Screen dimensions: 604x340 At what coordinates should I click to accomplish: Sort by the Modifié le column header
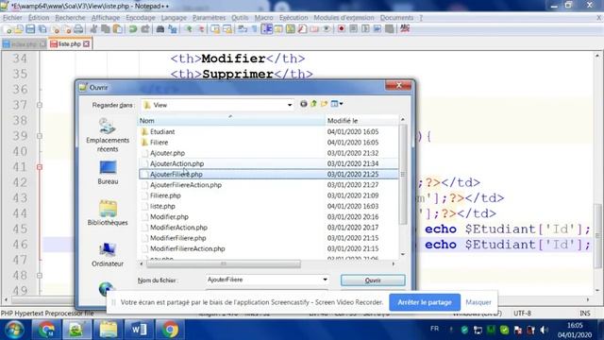pyautogui.click(x=361, y=121)
